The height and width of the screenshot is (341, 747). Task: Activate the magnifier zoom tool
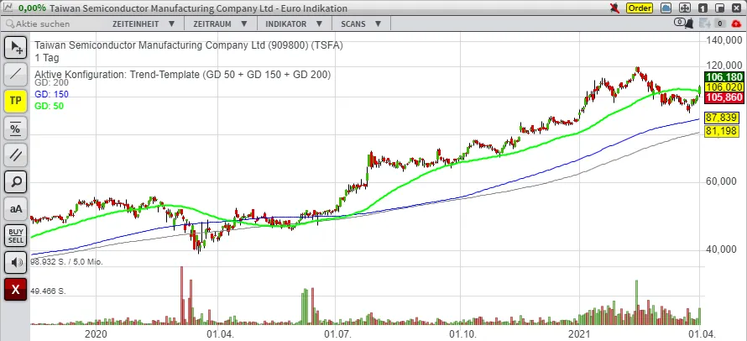16,181
